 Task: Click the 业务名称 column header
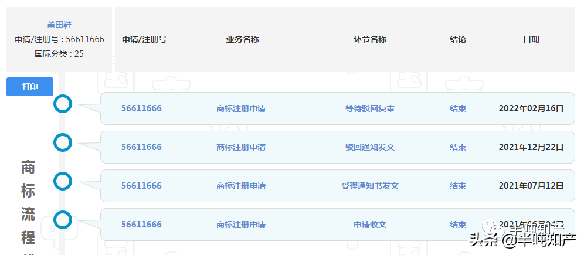pyautogui.click(x=243, y=39)
